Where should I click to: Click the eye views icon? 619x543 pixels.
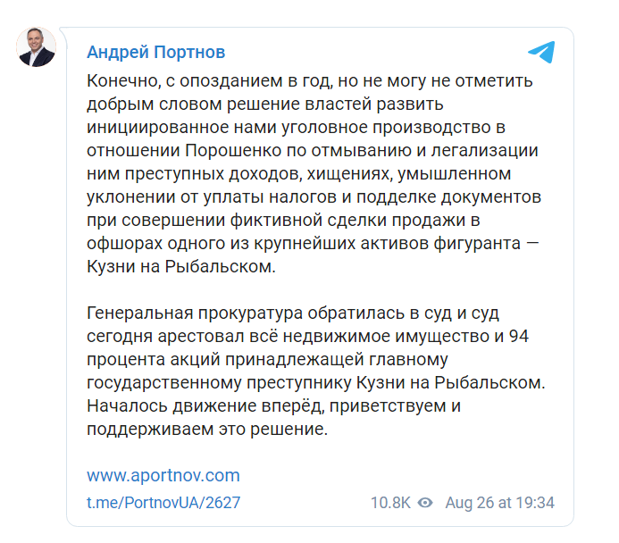[x=425, y=503]
